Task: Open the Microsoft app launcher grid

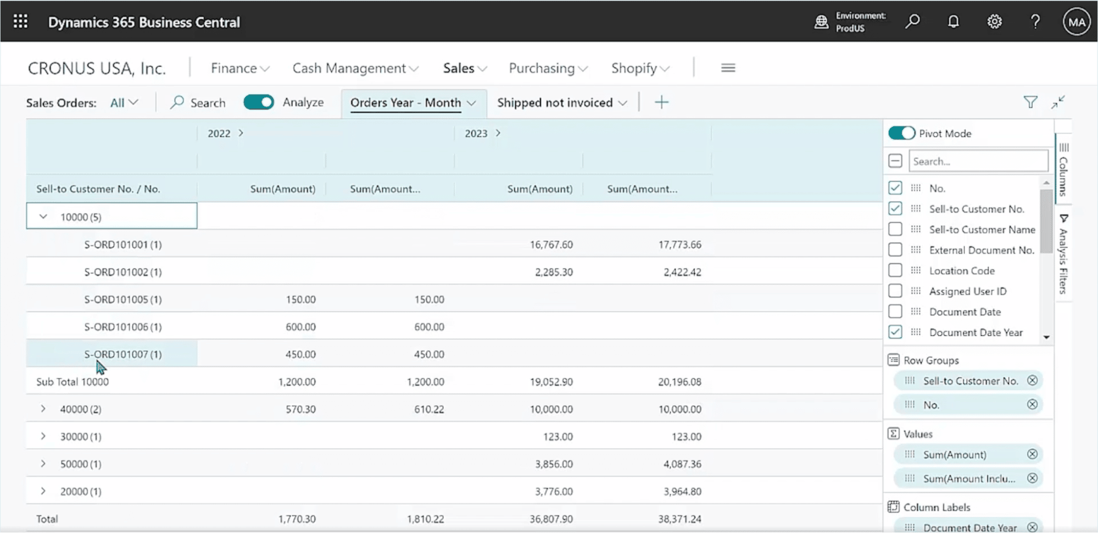Action: pyautogui.click(x=20, y=21)
